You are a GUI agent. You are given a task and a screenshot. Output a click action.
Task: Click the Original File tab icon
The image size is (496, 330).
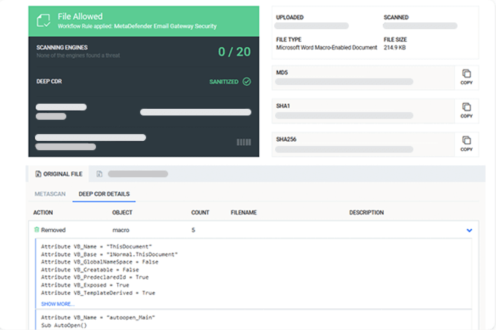[x=38, y=174]
